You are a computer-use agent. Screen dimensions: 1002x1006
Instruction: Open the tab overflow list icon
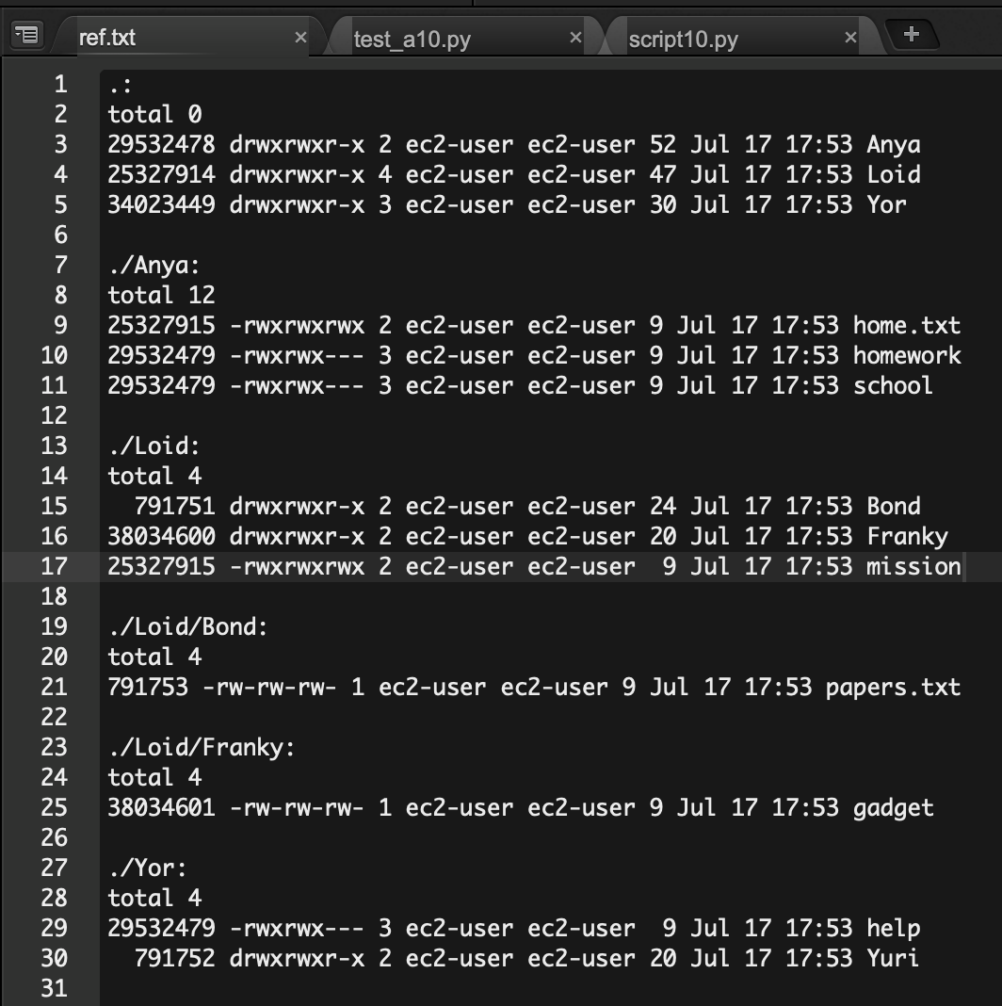(27, 35)
